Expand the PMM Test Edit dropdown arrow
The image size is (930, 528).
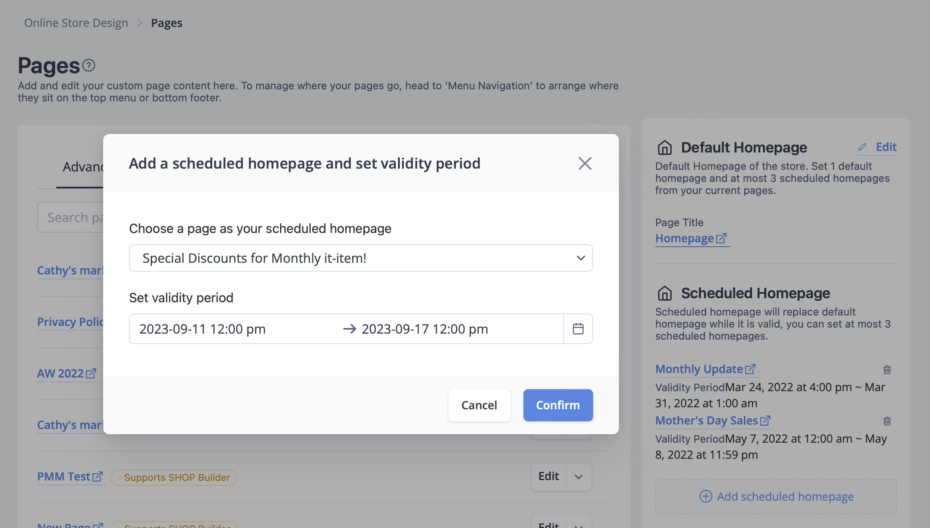[x=579, y=476]
